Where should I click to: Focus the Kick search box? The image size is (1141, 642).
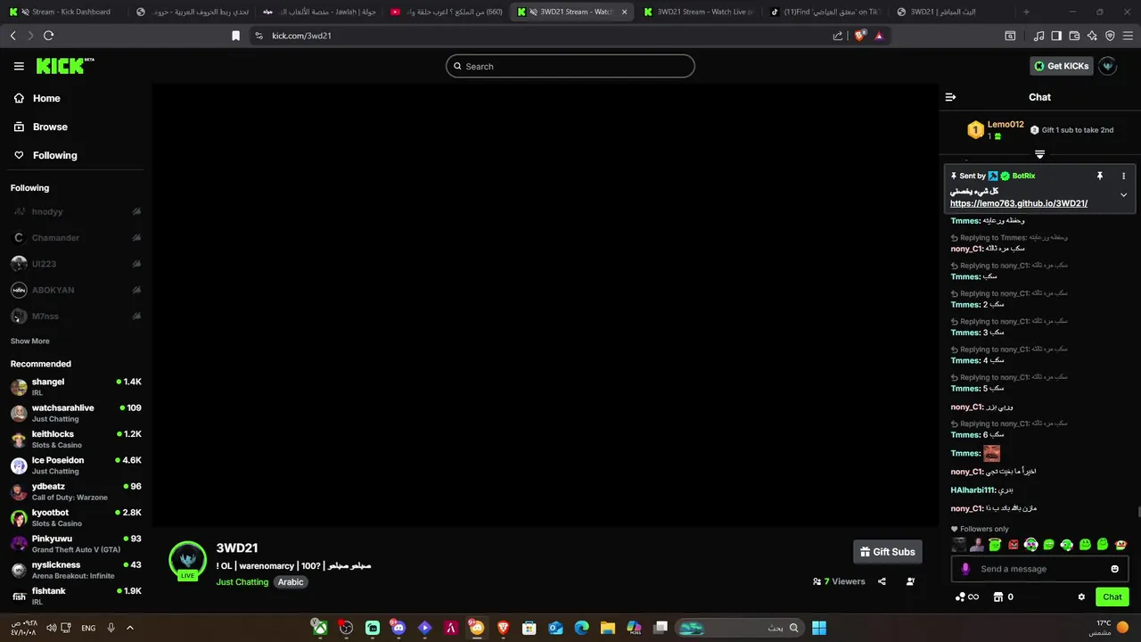[570, 66]
